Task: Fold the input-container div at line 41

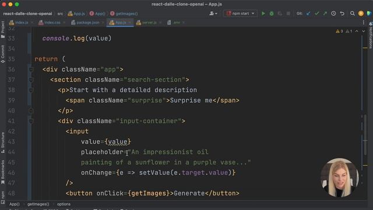Action: point(31,121)
